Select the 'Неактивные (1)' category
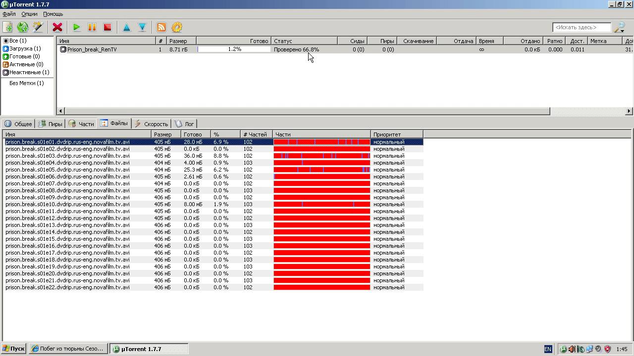 pos(26,72)
